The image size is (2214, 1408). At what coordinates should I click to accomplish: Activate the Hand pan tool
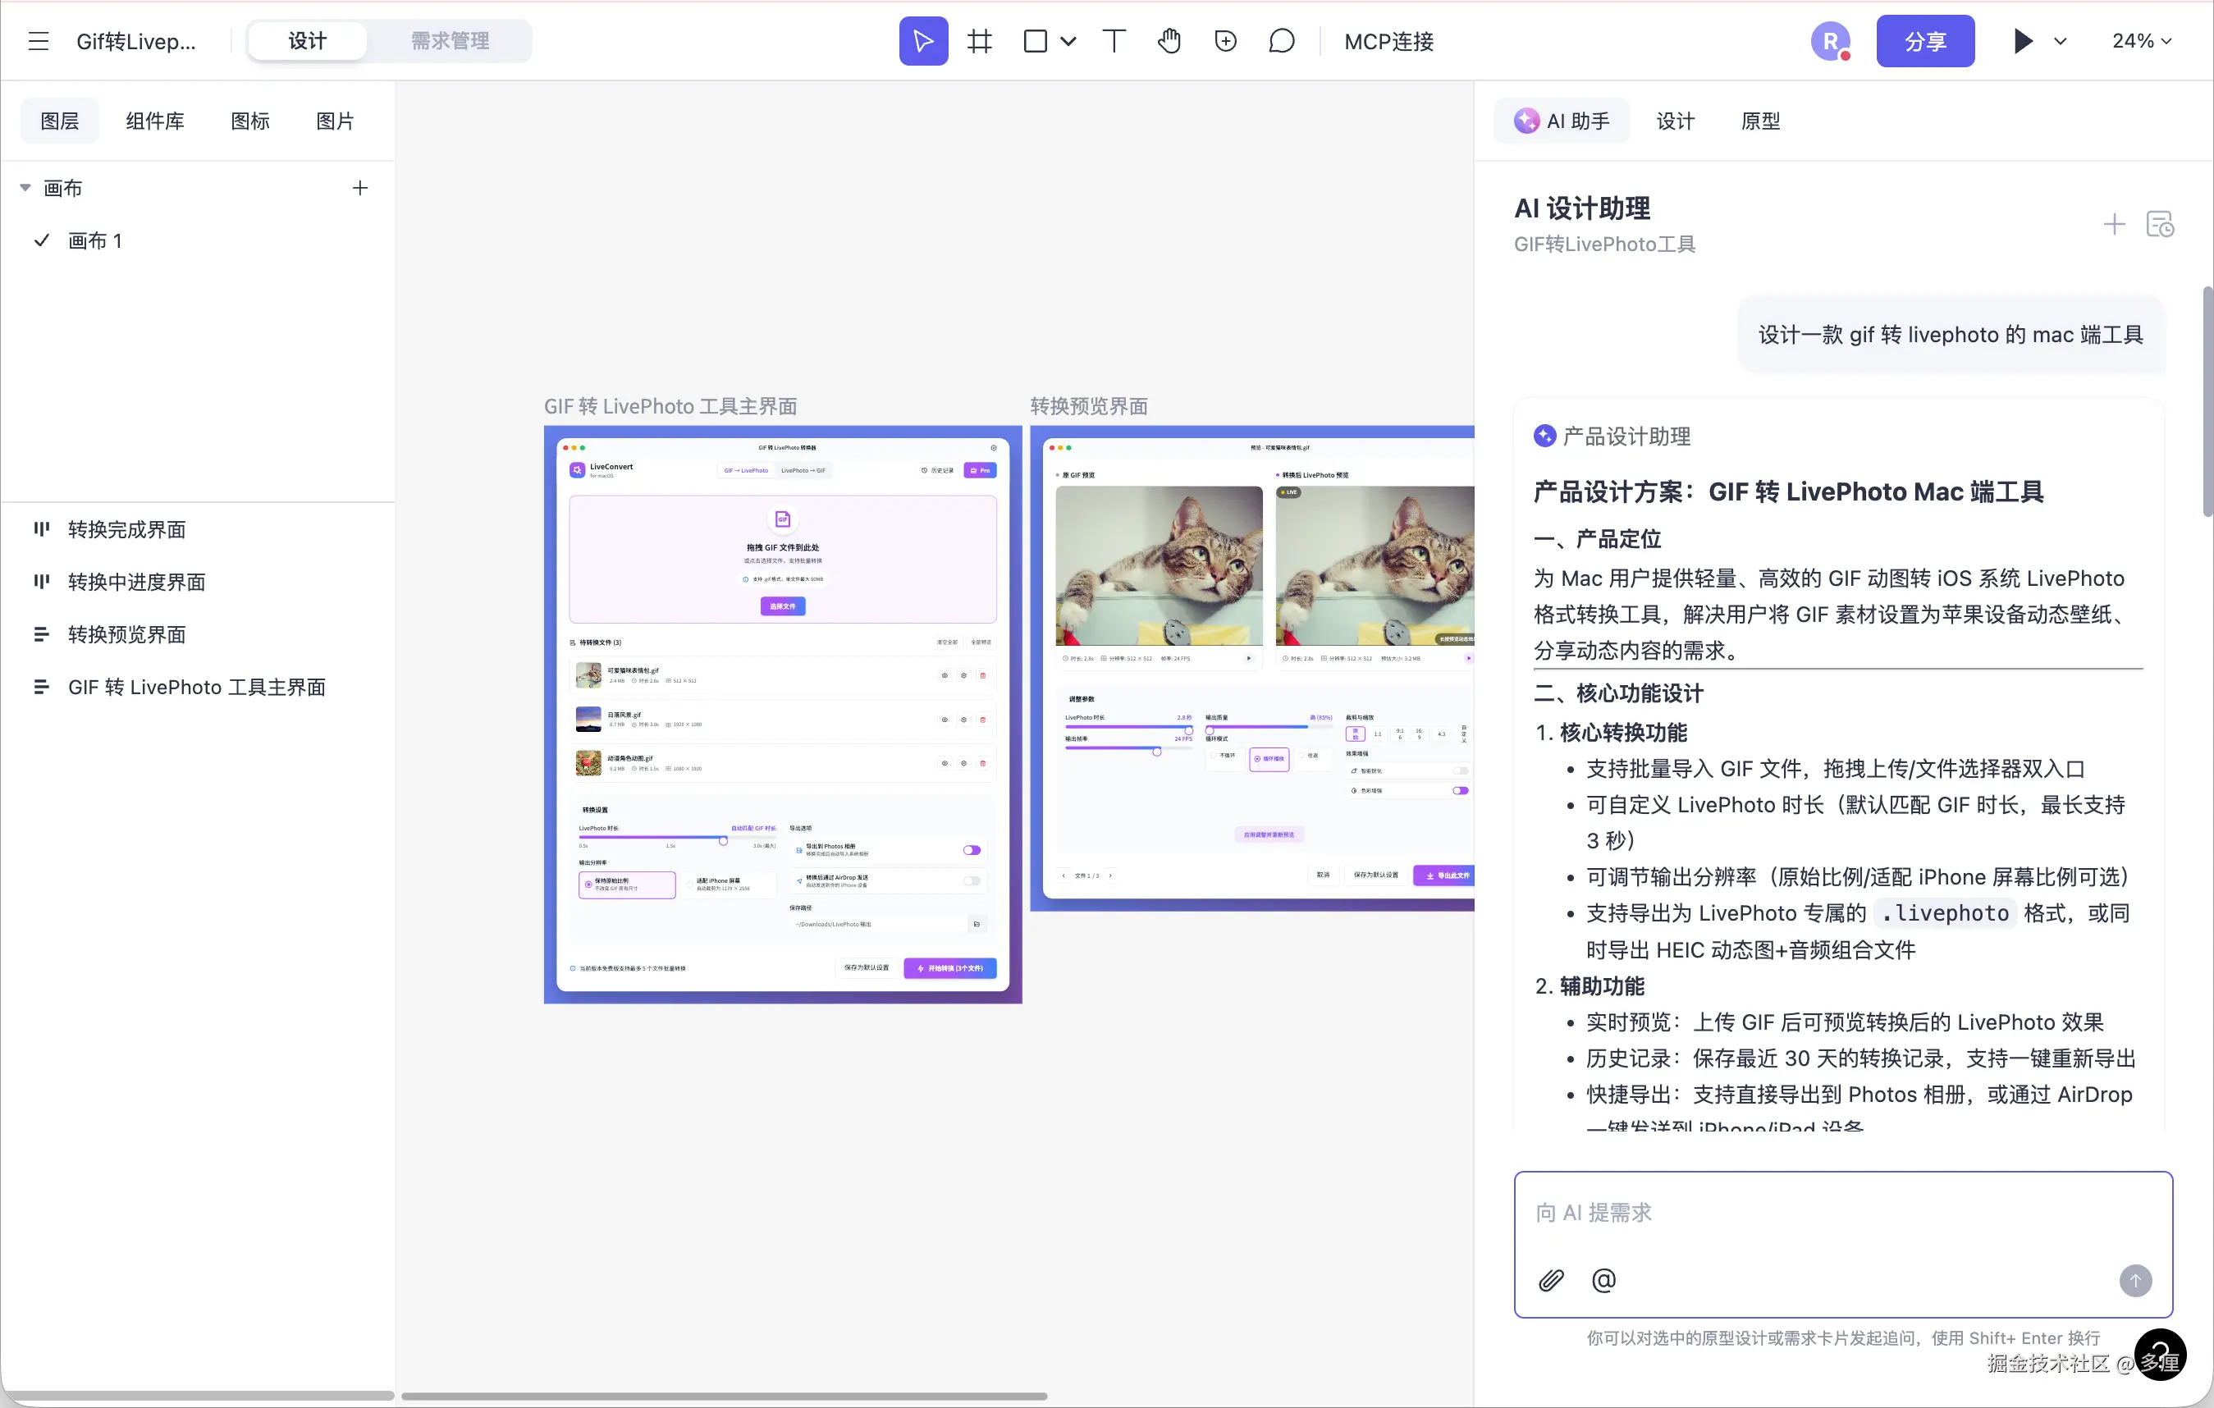1169,41
